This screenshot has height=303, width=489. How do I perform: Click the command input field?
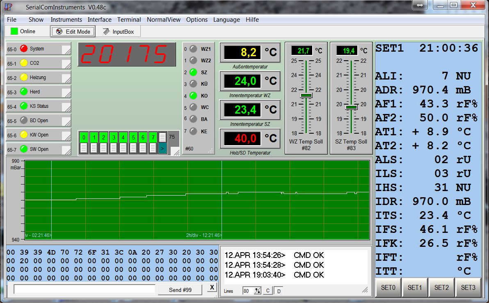click(85, 289)
